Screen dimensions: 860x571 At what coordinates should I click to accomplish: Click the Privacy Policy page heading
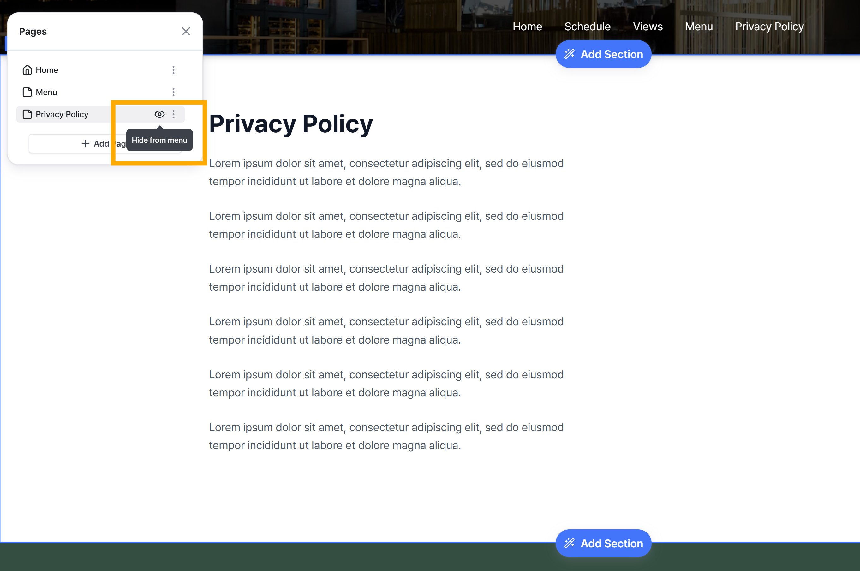(x=291, y=124)
